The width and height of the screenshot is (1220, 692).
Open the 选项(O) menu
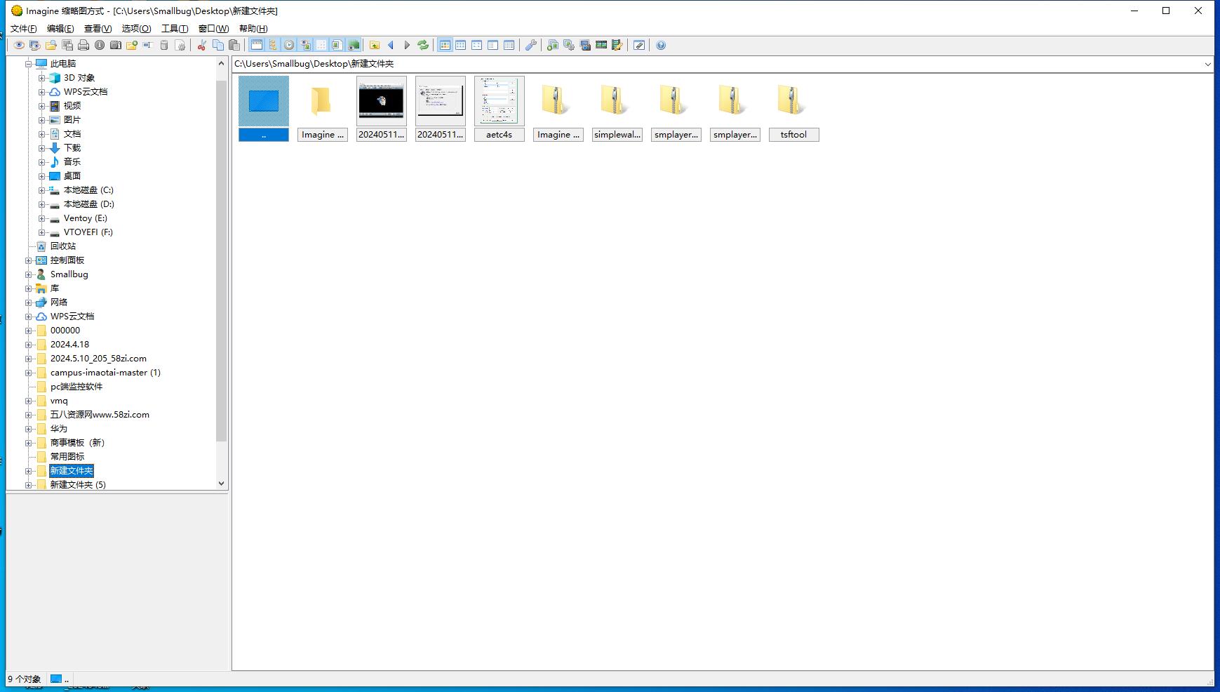click(x=136, y=29)
